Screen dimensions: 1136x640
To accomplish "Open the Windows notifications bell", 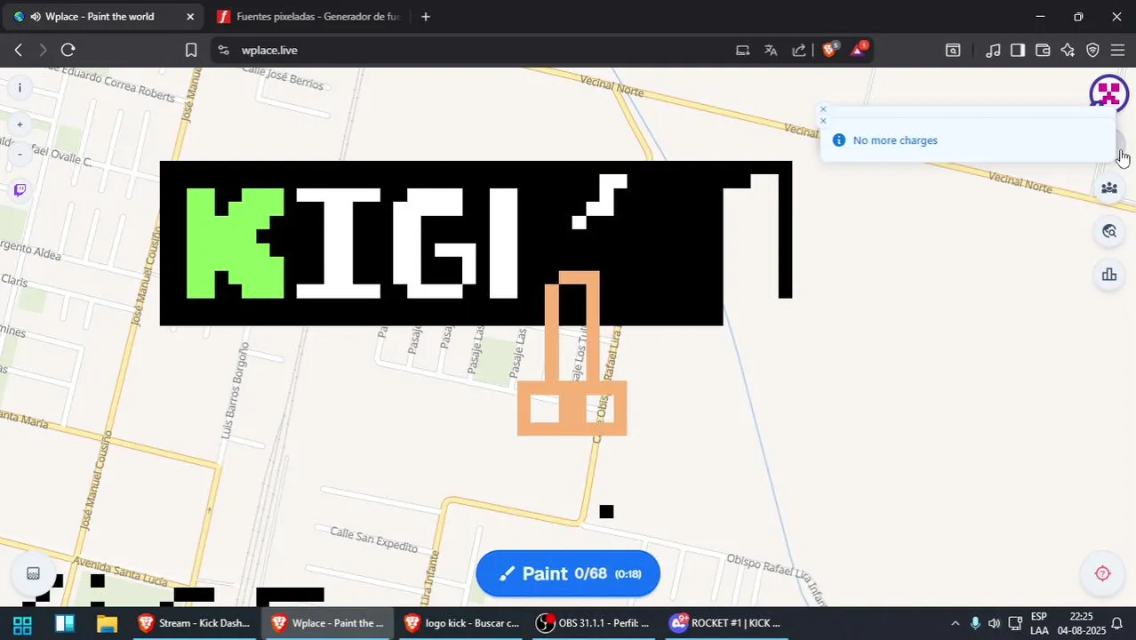I will (1117, 623).
